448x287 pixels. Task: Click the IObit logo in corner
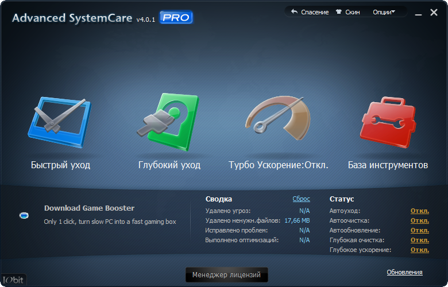(x=13, y=280)
